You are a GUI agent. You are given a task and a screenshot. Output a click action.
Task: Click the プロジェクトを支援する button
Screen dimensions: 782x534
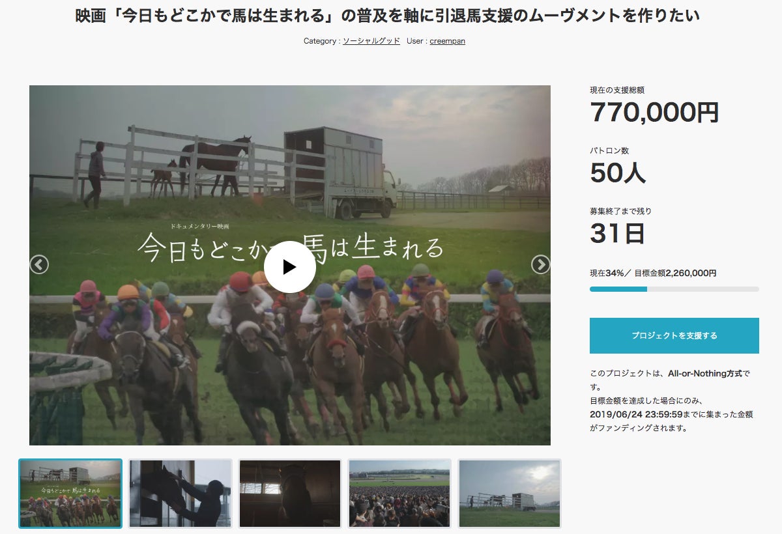(674, 335)
